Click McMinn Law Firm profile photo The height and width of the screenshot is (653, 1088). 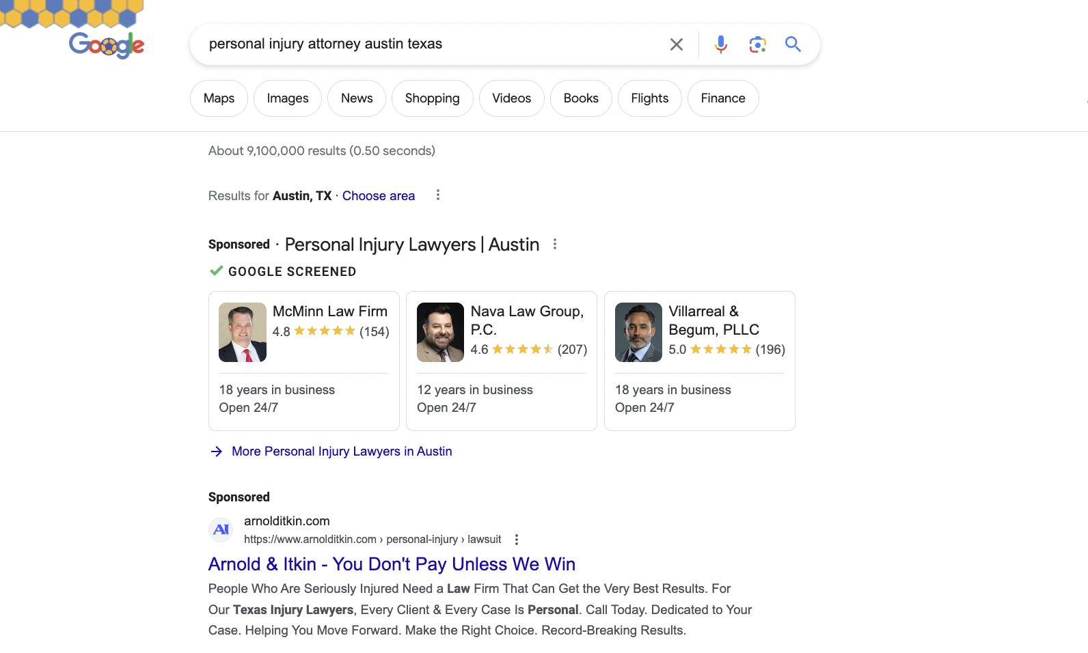pos(243,332)
